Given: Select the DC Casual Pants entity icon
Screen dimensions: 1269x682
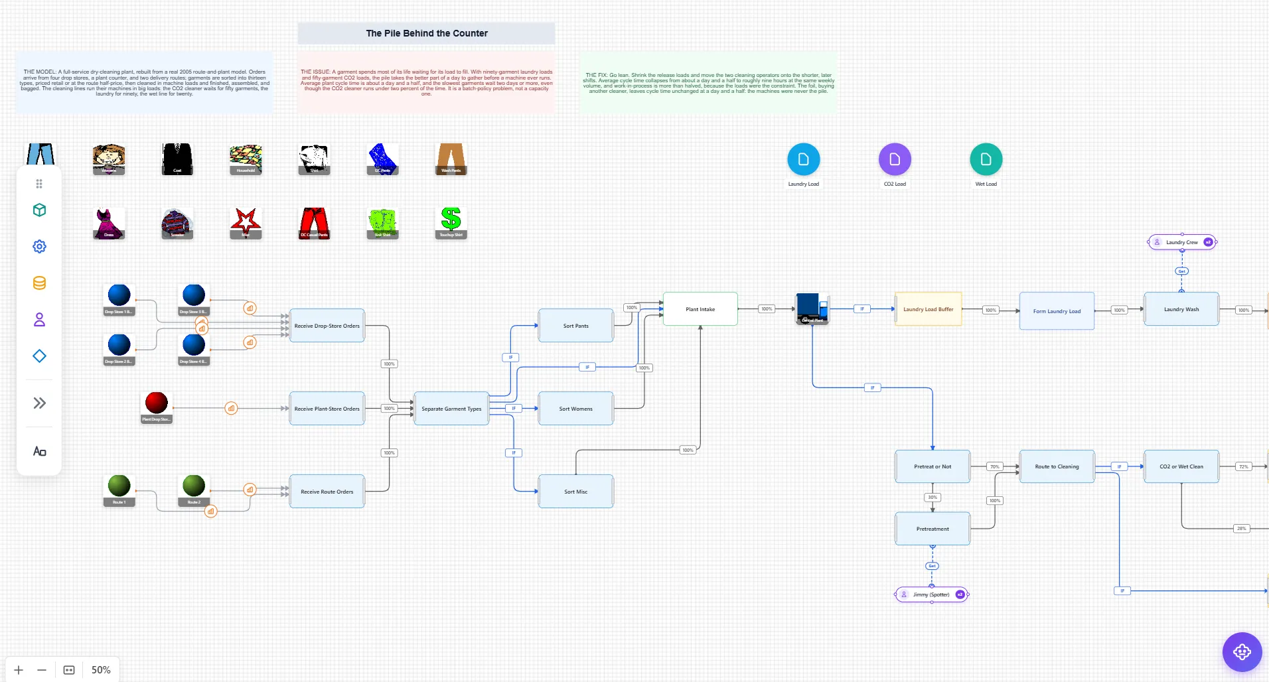Looking at the screenshot, I should 314,224.
